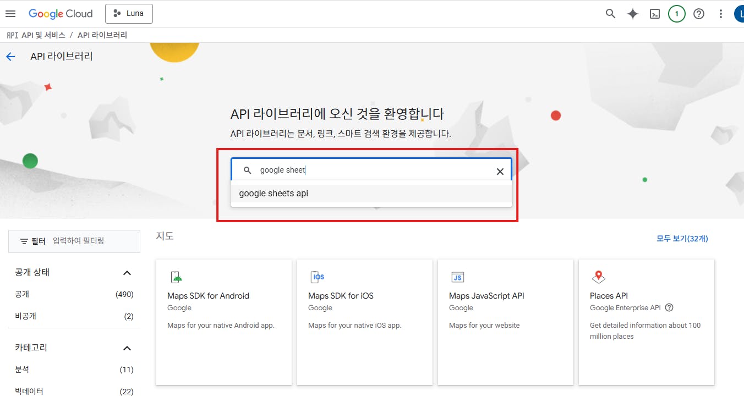Click the JS icon on the Maps JavaScript API card
Viewport: 744px width, 402px height.
click(x=458, y=277)
